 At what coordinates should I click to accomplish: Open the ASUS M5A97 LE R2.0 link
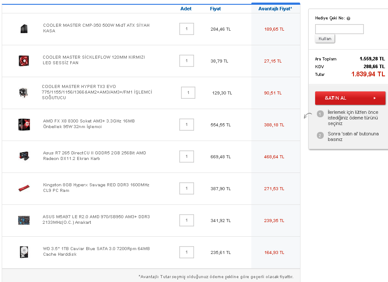coord(96,219)
